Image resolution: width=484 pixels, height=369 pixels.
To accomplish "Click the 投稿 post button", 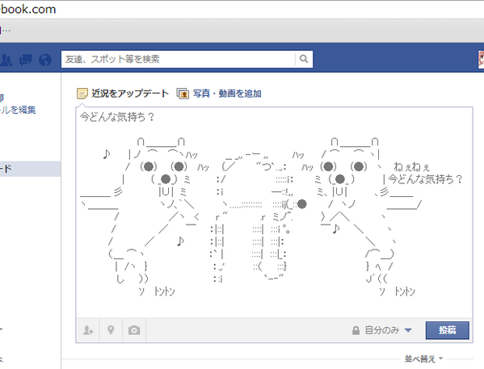I will coord(448,330).
